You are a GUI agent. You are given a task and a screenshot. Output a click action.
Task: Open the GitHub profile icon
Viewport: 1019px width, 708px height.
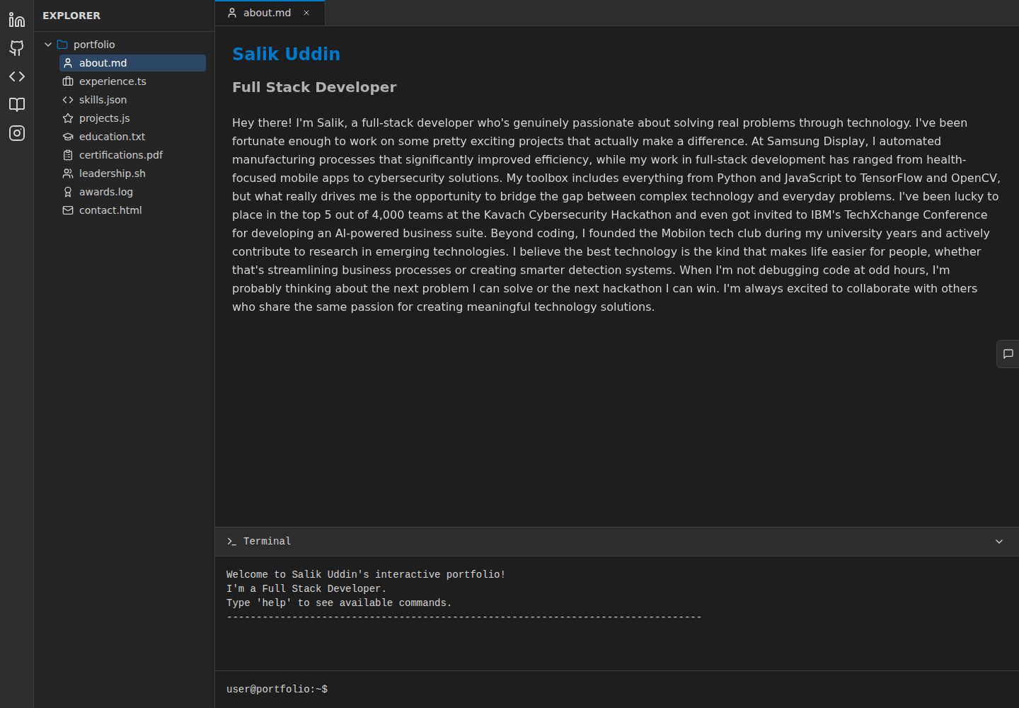tap(17, 48)
